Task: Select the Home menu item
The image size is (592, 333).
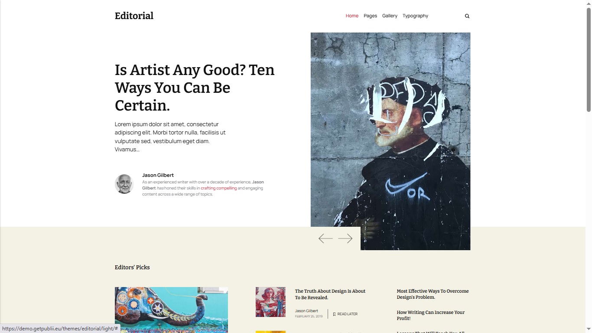Action: tap(352, 16)
